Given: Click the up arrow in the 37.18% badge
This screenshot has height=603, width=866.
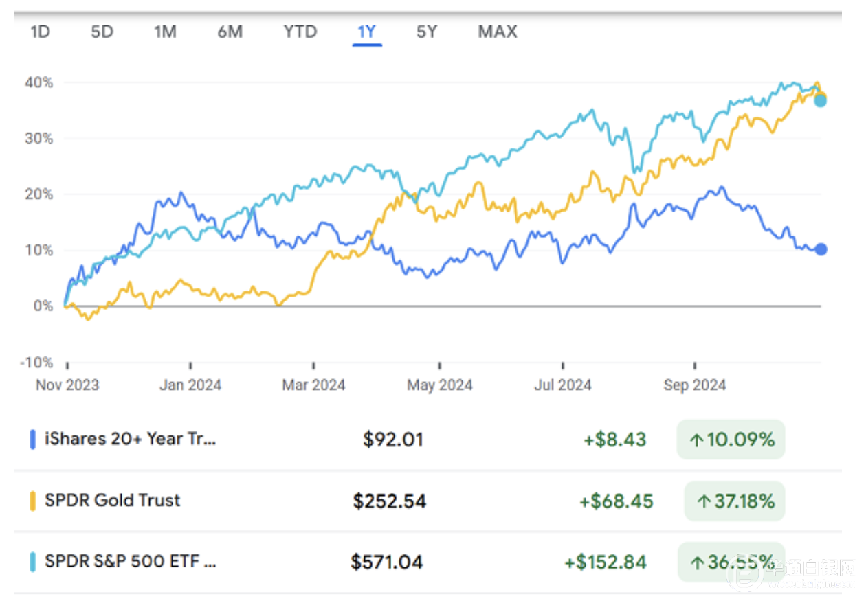Looking at the screenshot, I should [703, 501].
